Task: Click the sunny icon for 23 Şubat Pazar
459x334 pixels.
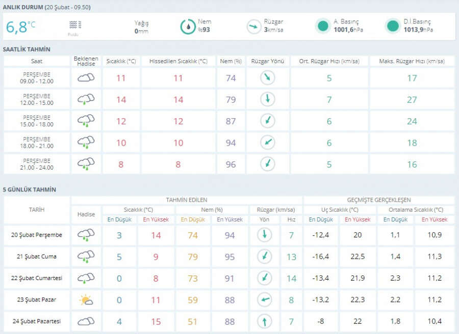Action: coord(86,300)
